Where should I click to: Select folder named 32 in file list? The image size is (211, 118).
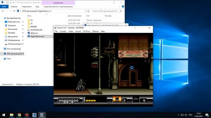click(32, 23)
